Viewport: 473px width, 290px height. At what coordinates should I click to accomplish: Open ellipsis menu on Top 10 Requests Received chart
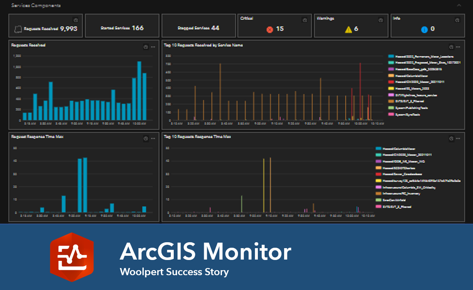point(458,47)
